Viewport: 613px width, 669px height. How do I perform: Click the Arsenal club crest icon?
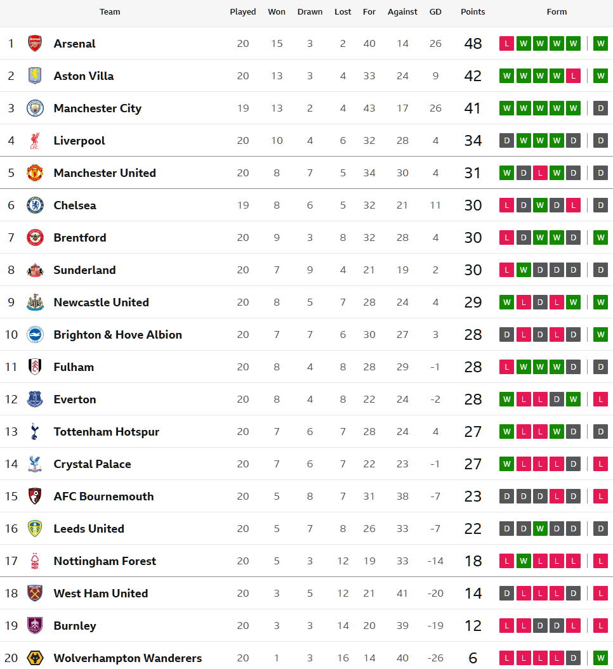coord(35,43)
